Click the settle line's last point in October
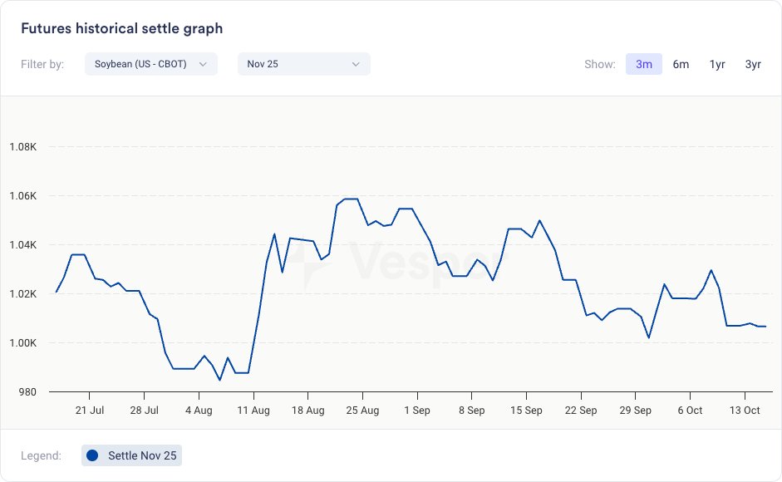The height and width of the screenshot is (482, 782). [765, 327]
